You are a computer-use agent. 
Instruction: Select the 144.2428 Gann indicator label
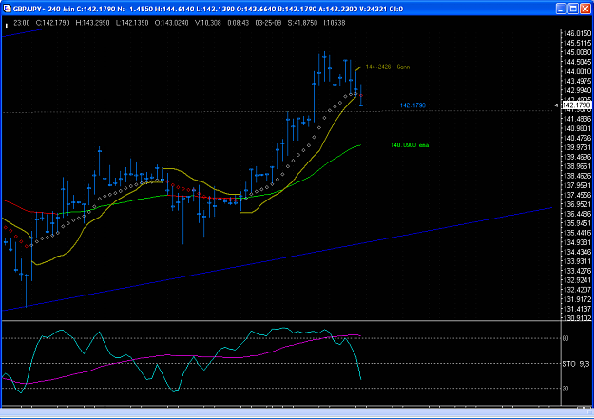click(x=387, y=67)
